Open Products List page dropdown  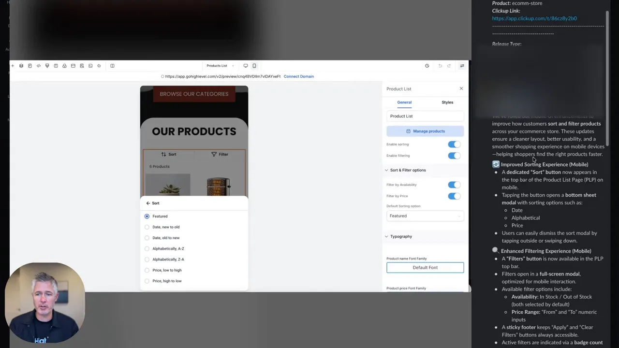tap(220, 66)
